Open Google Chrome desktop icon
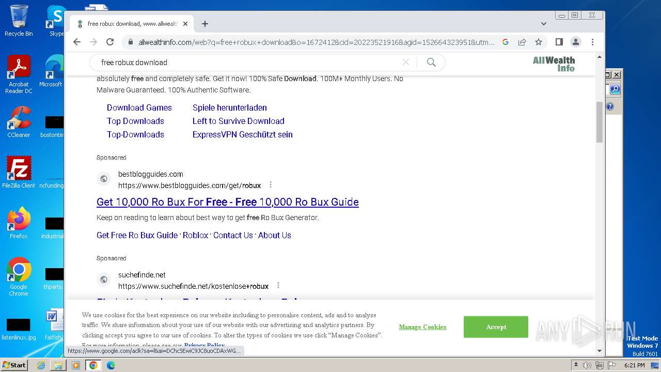This screenshot has width=661, height=372. click(19, 277)
